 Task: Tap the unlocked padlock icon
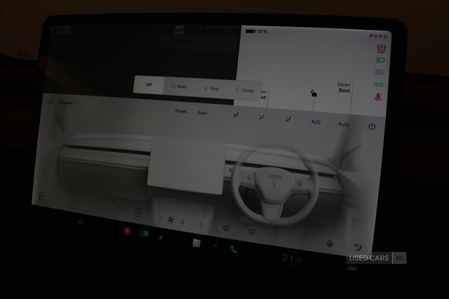(314, 93)
